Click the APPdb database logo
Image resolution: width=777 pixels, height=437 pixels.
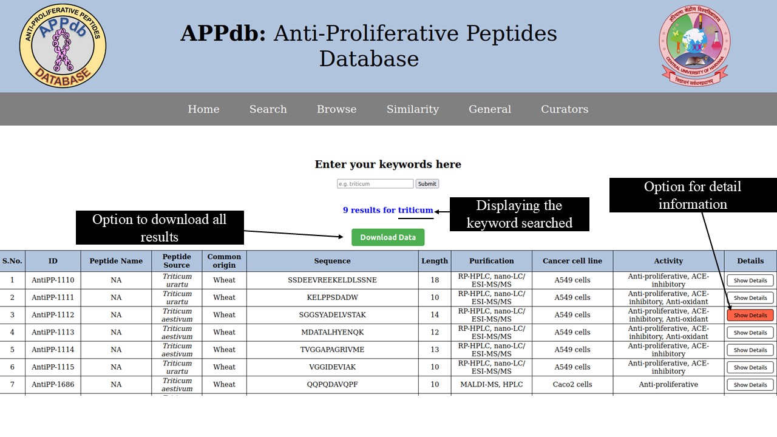(x=63, y=46)
